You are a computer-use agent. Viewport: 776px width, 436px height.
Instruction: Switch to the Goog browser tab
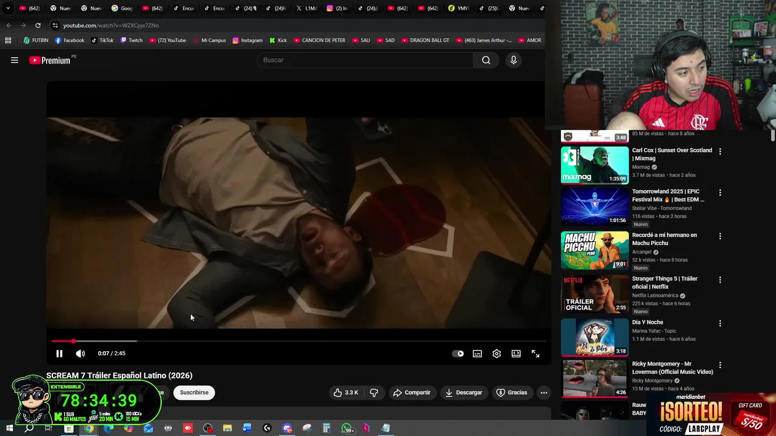pyautogui.click(x=122, y=8)
